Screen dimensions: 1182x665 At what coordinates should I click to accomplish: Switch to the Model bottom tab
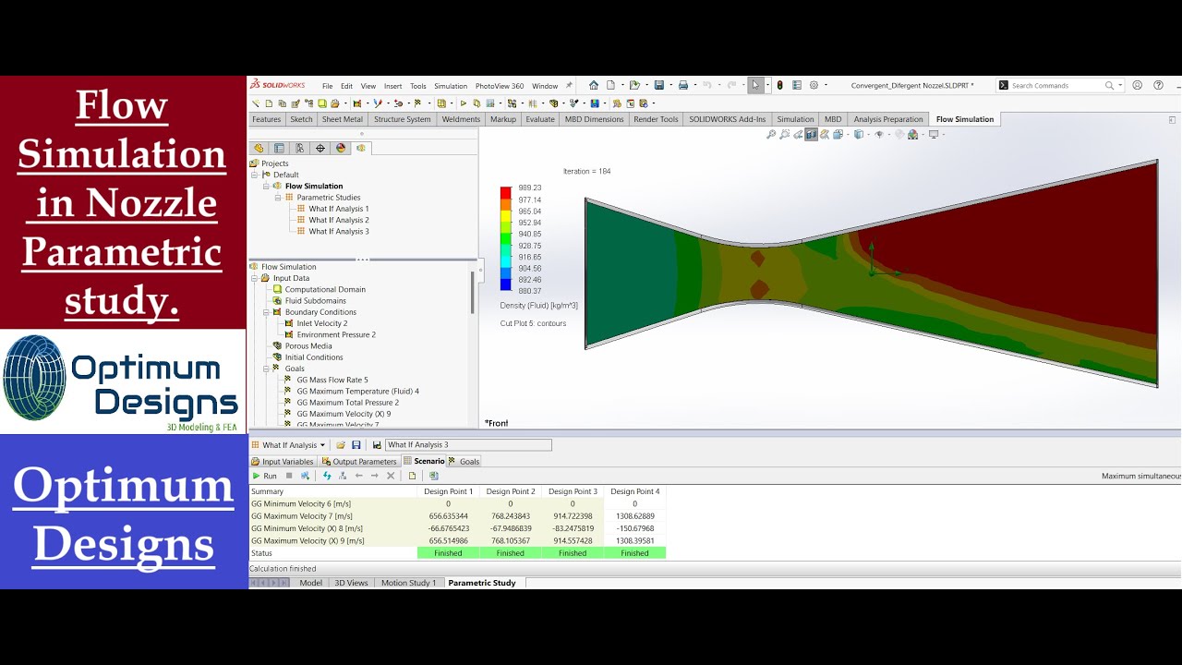(311, 583)
